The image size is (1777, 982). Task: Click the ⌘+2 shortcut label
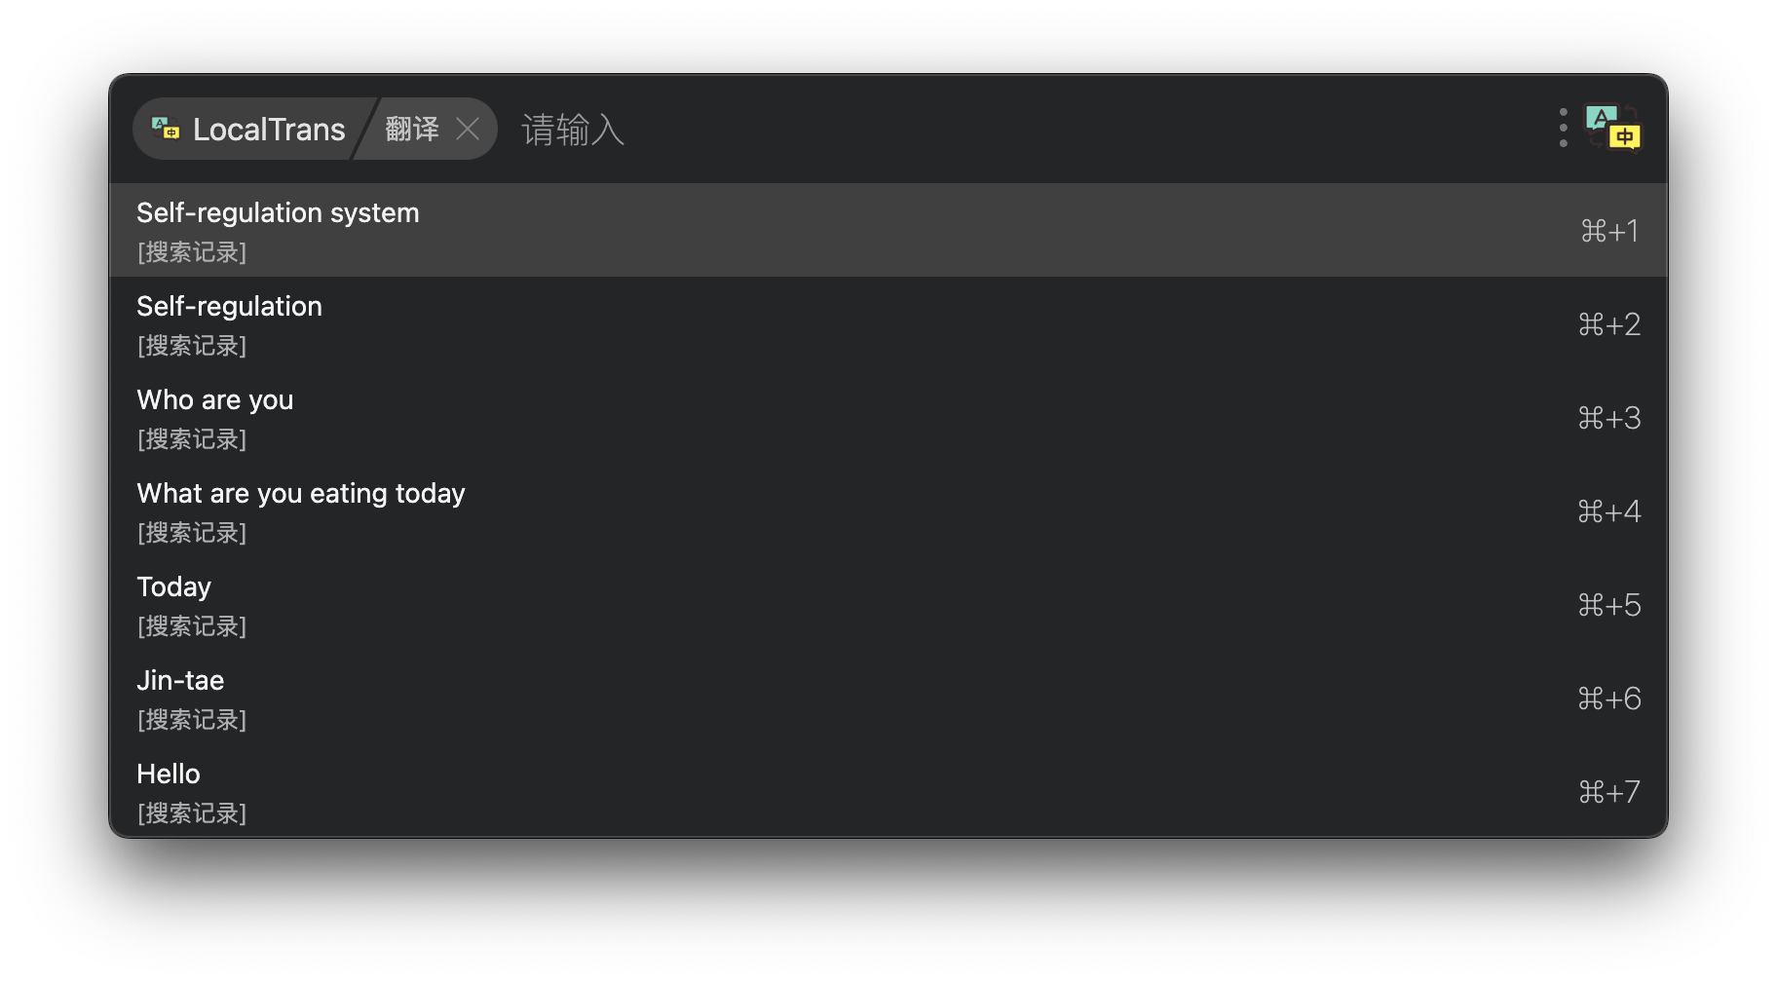pyautogui.click(x=1609, y=324)
